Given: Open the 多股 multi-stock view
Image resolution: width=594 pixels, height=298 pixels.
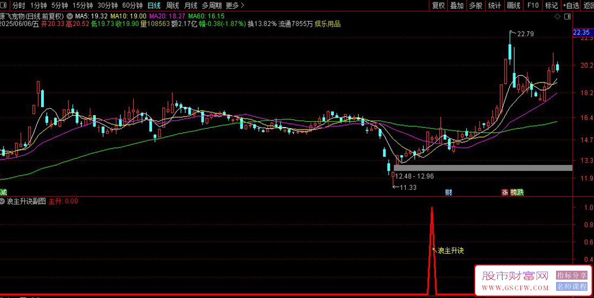Looking at the screenshot, I should point(476,5).
